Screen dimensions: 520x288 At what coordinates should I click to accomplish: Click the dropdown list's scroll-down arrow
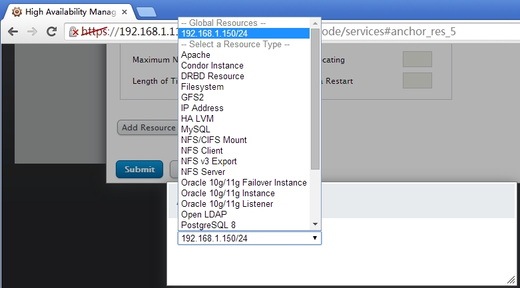[x=316, y=225]
